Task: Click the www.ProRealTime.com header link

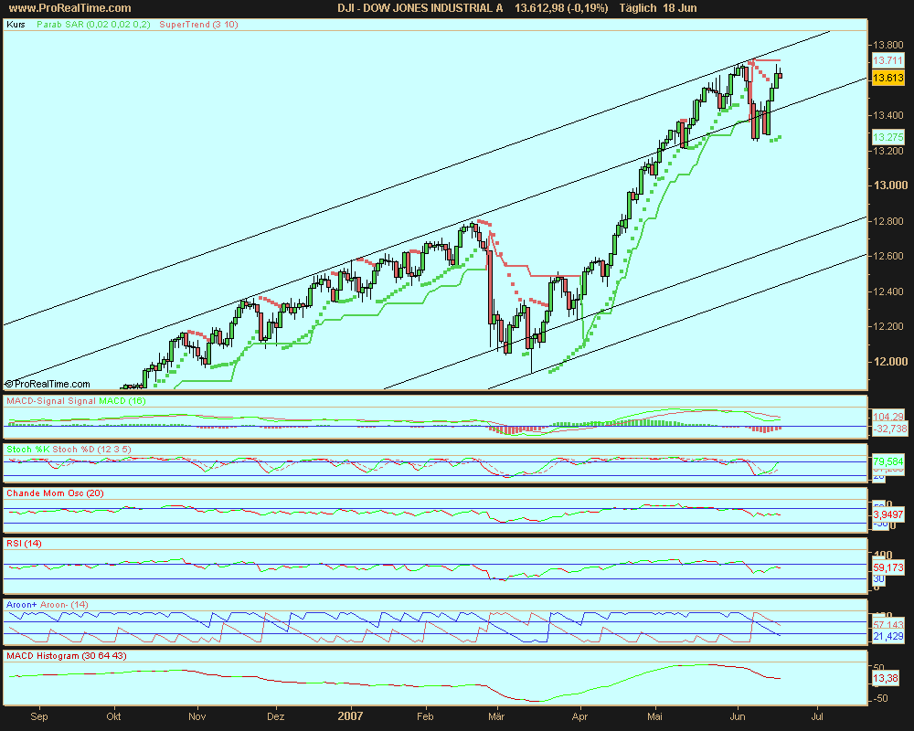Action: click(x=70, y=8)
